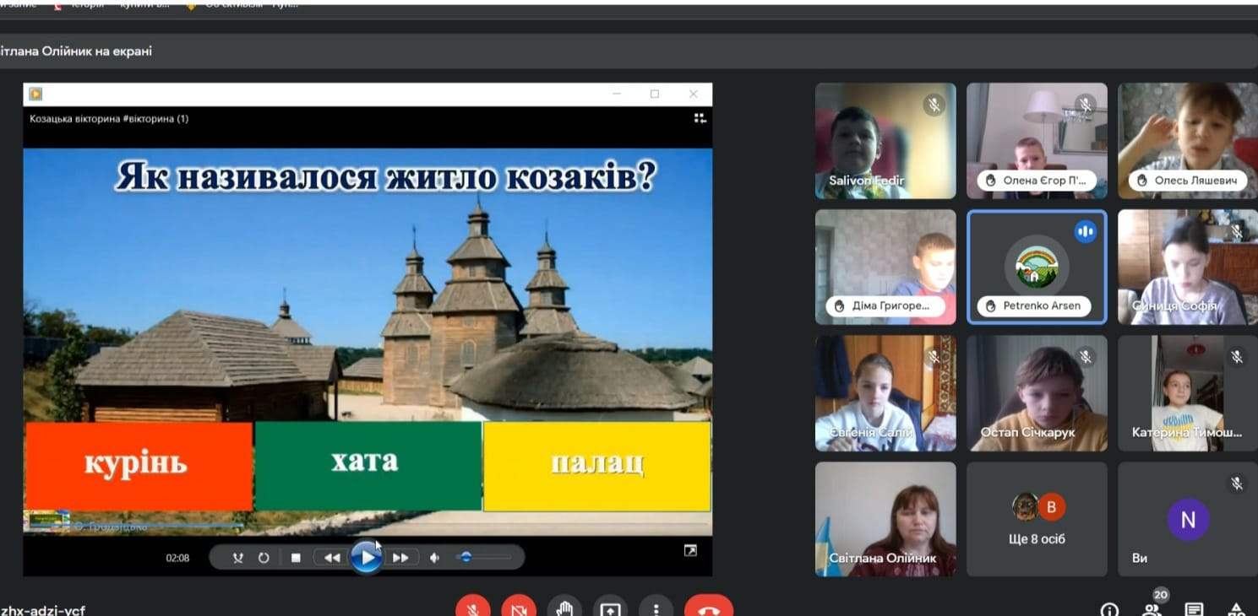
Task: Minimize the media player window
Action: pos(617,94)
